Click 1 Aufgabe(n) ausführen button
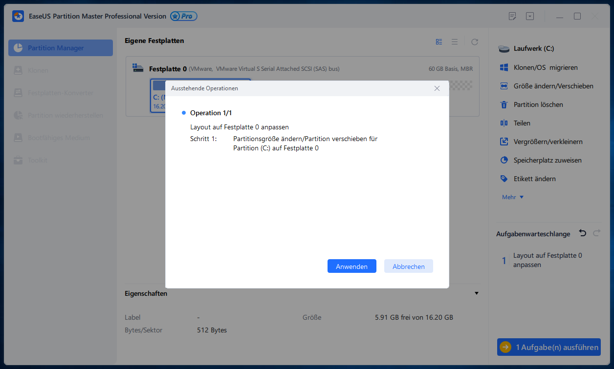The image size is (614, 369). tap(549, 348)
